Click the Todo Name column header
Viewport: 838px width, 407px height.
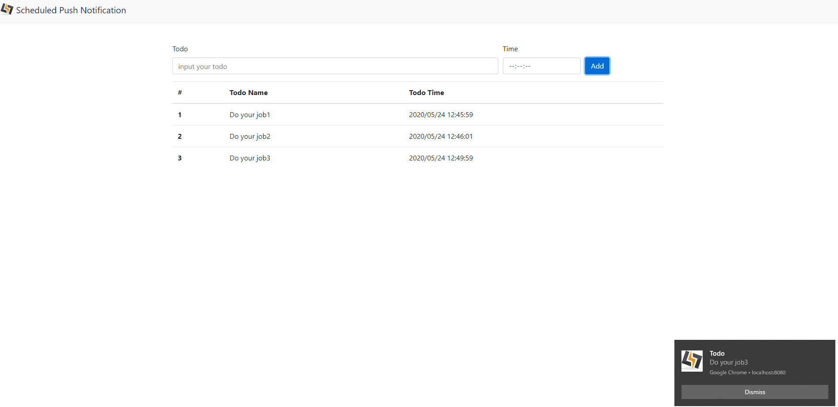click(249, 93)
